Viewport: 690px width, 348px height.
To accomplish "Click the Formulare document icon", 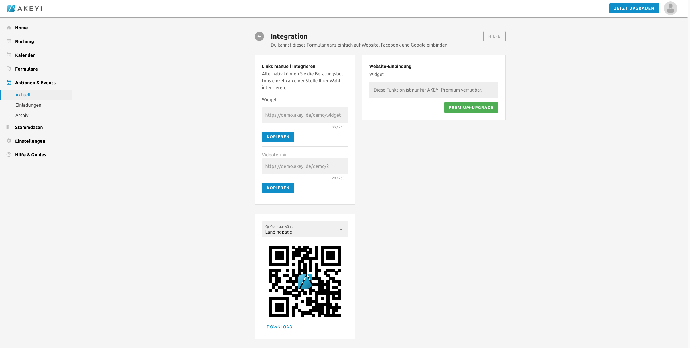I will tap(9, 69).
